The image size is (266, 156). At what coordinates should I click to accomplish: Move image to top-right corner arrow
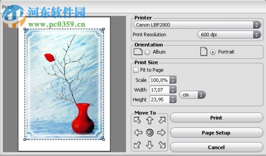(x=162, y=120)
